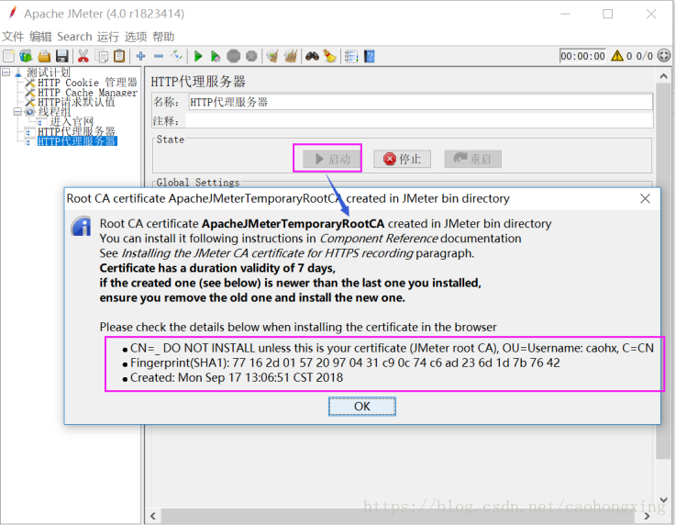Click the grey Shutdown test icon
This screenshot has height=525, width=676.
(251, 56)
